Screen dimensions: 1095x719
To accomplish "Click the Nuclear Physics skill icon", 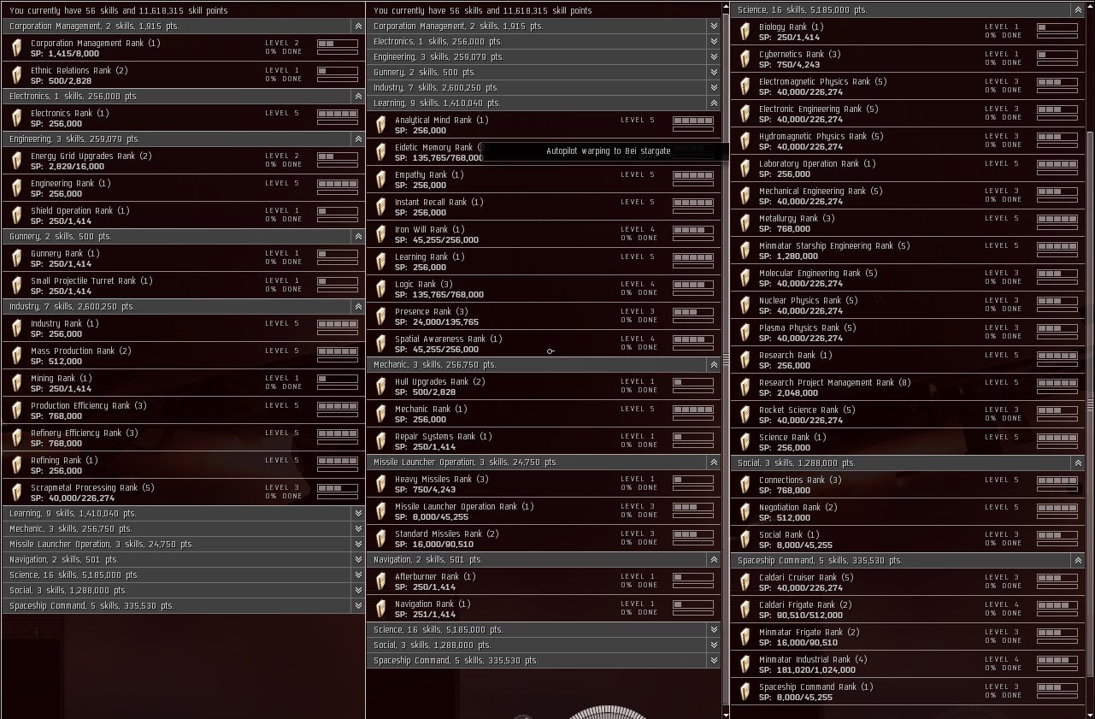I will point(745,305).
